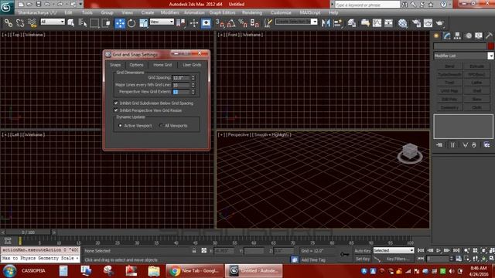
Task: Click the search keyword or phrase field
Action: tap(367, 5)
